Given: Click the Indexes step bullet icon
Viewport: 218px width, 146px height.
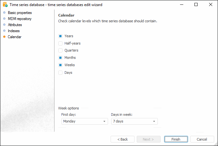Looking at the screenshot, I should pos(4,31).
